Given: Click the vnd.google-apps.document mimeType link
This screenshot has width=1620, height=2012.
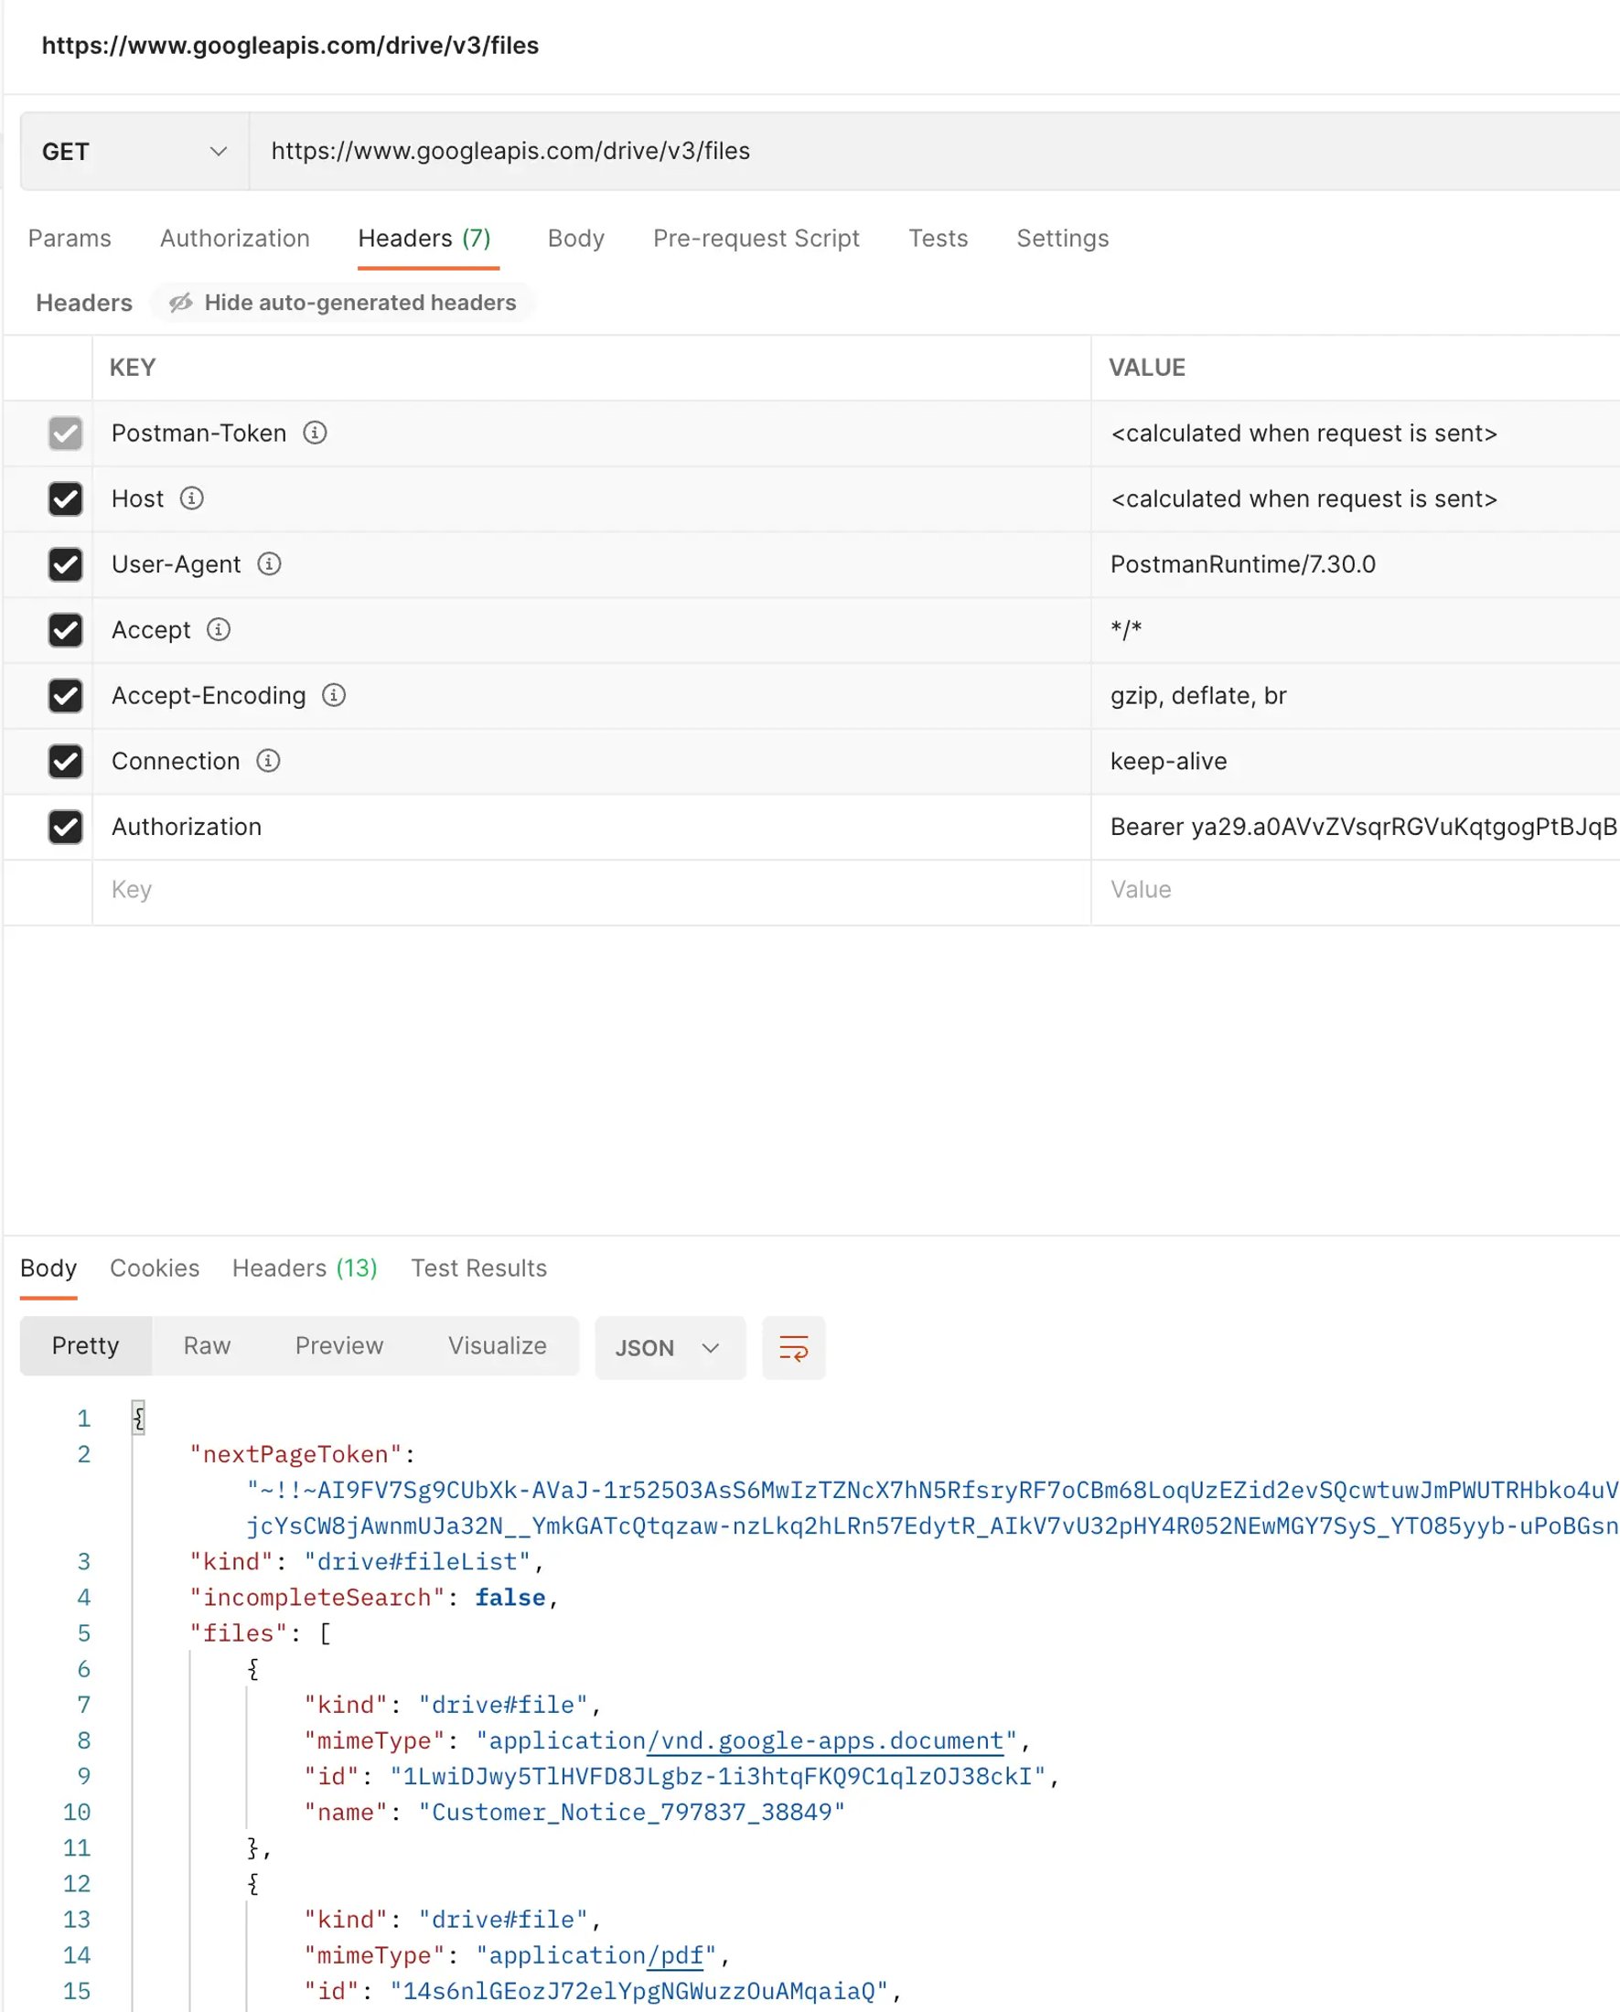Looking at the screenshot, I should click(x=826, y=1740).
